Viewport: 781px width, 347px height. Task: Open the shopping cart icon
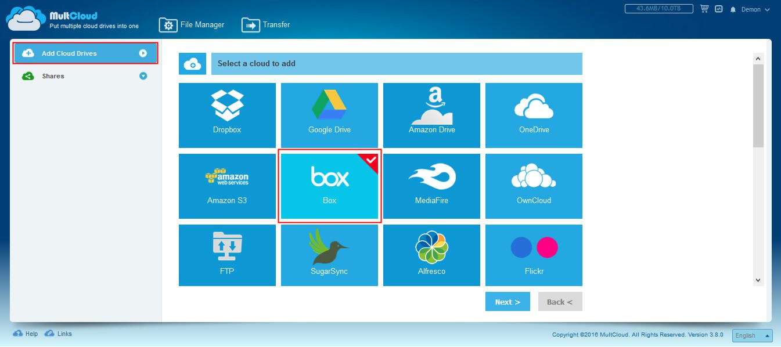coord(705,9)
